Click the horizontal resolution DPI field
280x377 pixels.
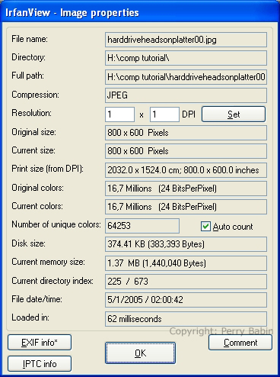click(119, 114)
